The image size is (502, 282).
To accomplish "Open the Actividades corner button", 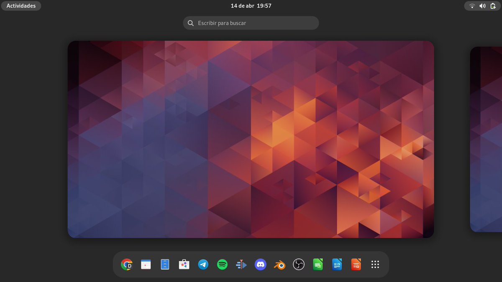I will (21, 5).
